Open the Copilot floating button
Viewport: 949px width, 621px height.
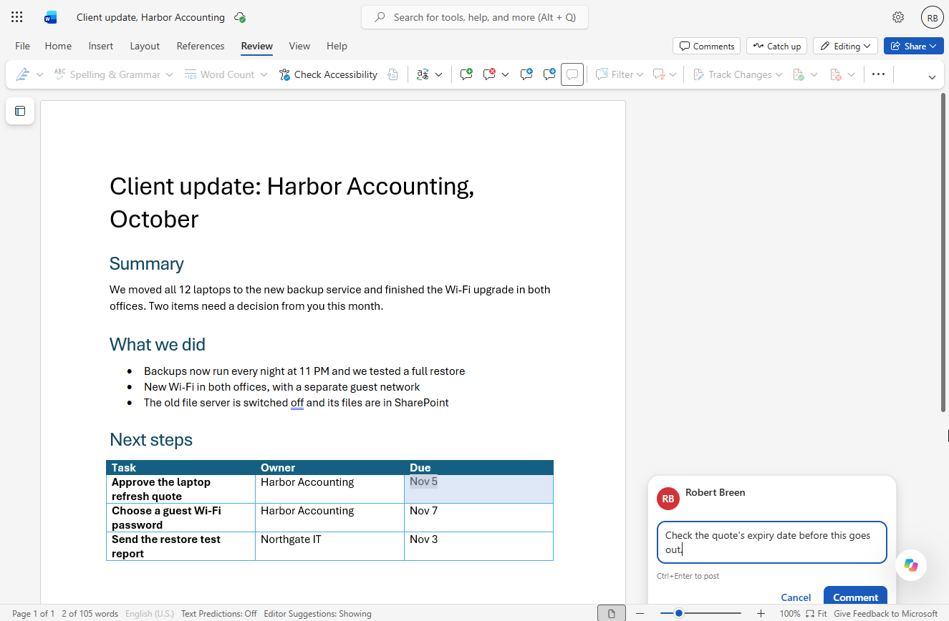tap(911, 565)
